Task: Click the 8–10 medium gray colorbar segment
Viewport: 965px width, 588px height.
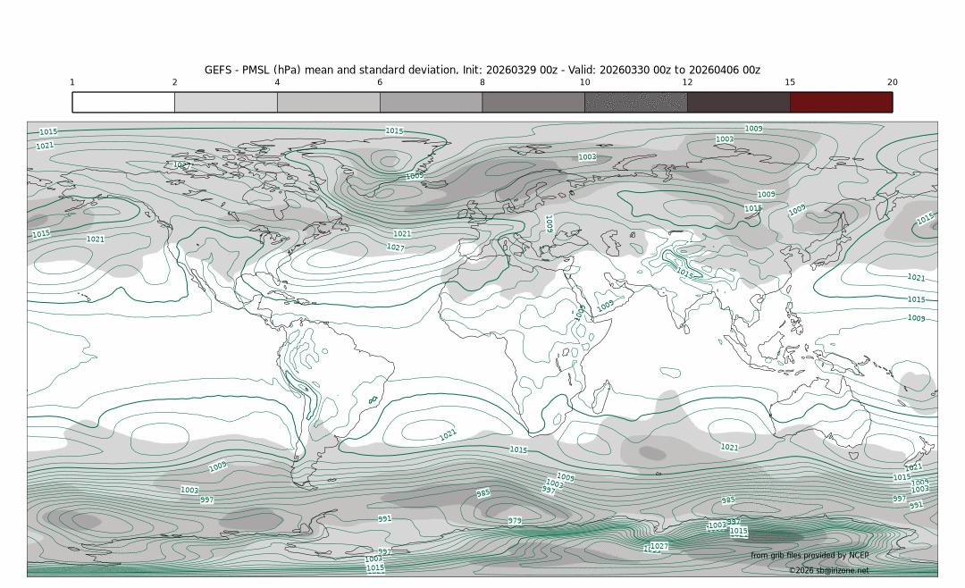Action: click(x=533, y=102)
